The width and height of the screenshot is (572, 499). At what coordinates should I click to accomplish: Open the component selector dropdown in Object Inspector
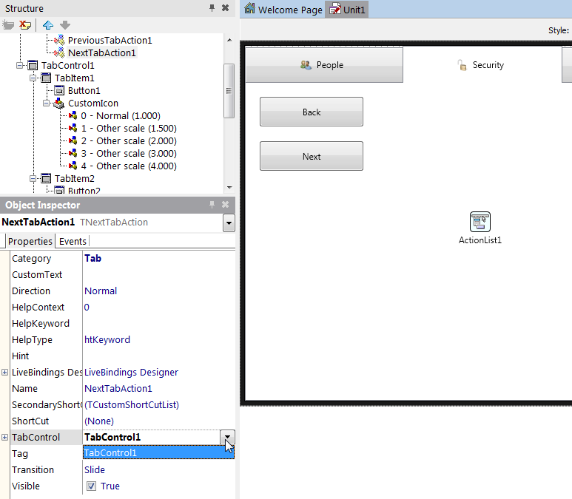click(229, 223)
